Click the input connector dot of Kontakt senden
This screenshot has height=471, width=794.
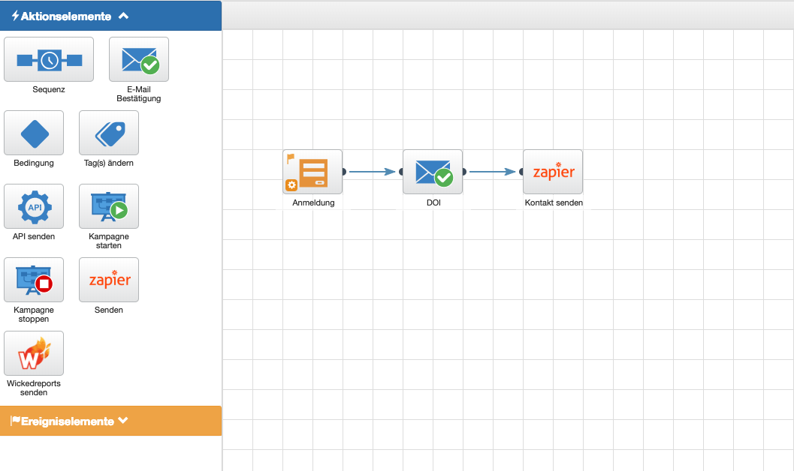[x=521, y=172]
